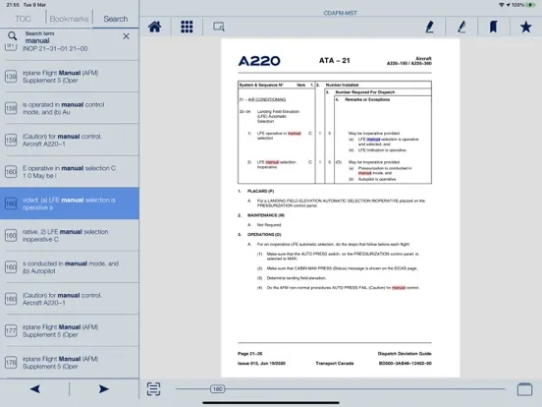Clear the search term with X
The height and width of the screenshot is (407, 542).
pyautogui.click(x=126, y=36)
